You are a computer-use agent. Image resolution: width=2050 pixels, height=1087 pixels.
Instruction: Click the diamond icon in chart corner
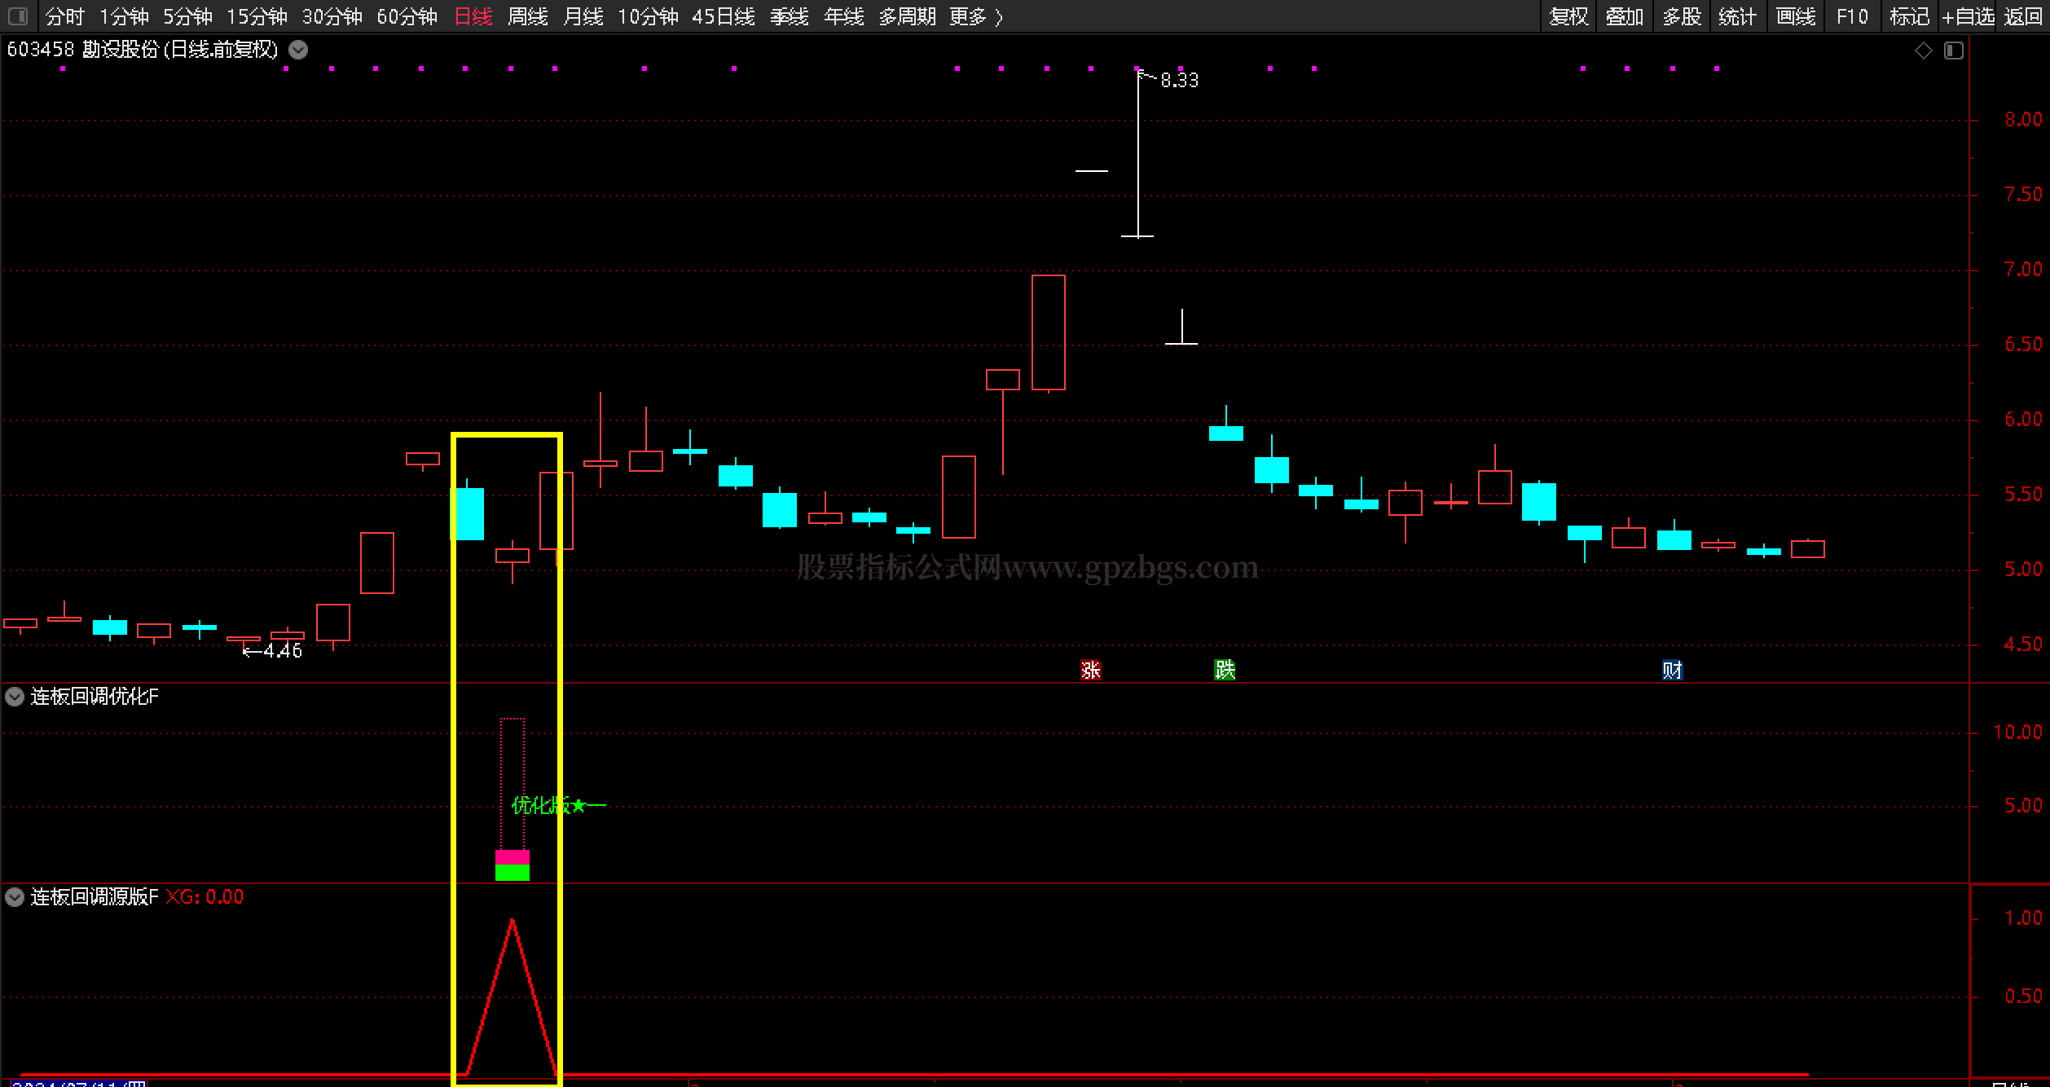tap(1923, 51)
